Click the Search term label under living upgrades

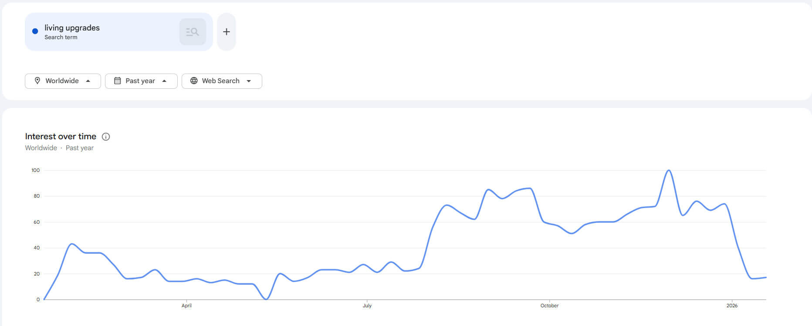click(61, 37)
